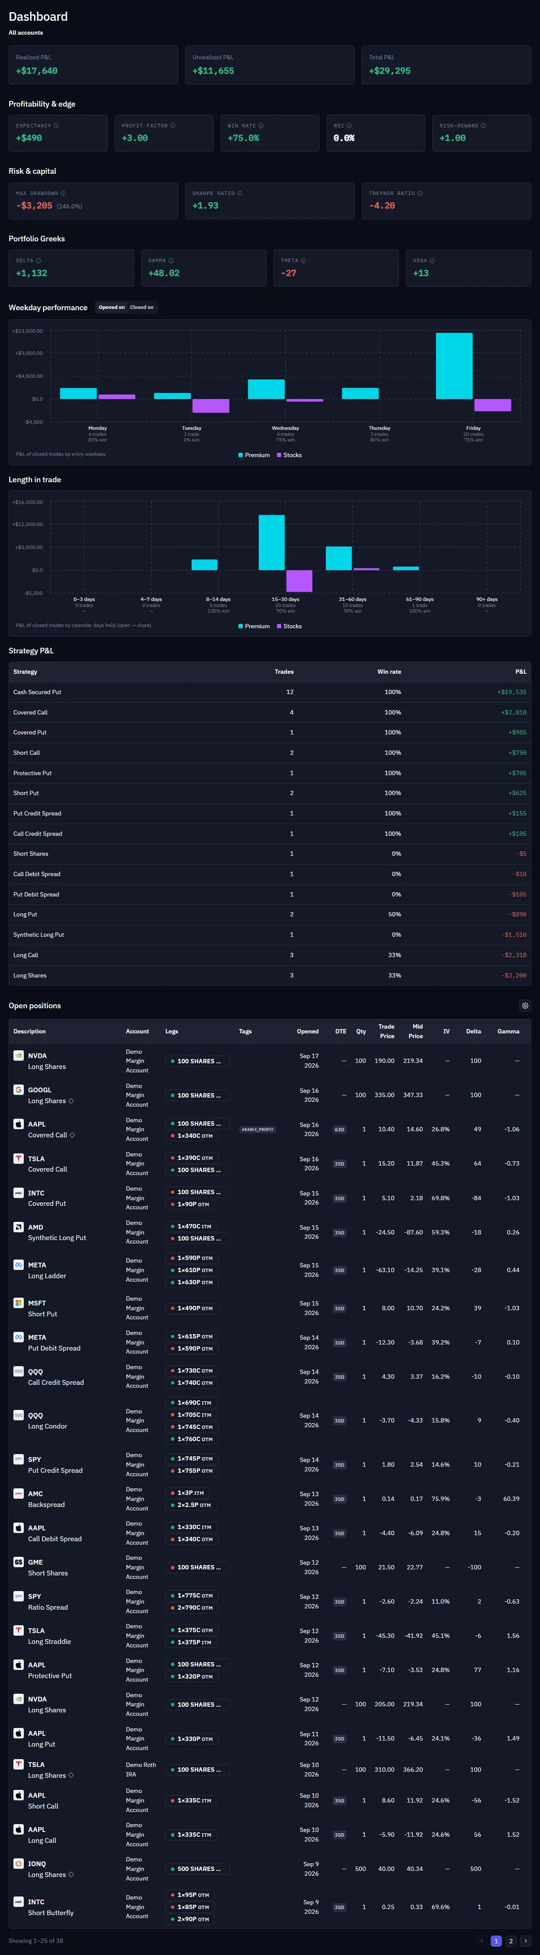This screenshot has height=1955, width=540.
Task: Click the current page 1 button
Action: point(496,1941)
